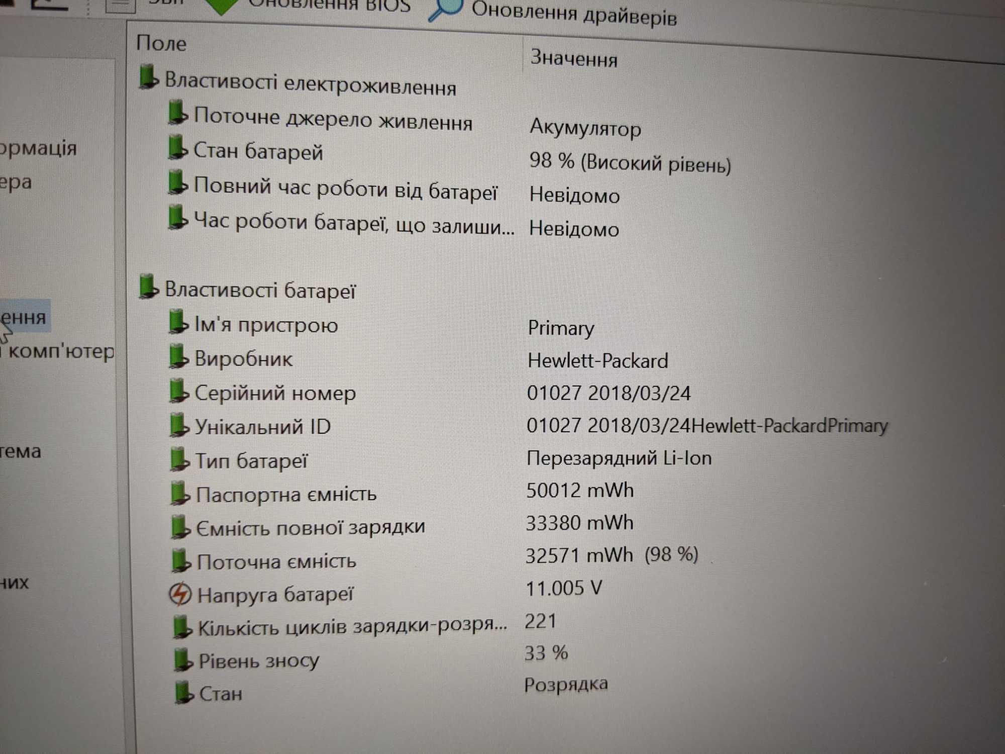Select the Поточна ємність row
The width and height of the screenshot is (1005, 754).
pyautogui.click(x=435, y=558)
